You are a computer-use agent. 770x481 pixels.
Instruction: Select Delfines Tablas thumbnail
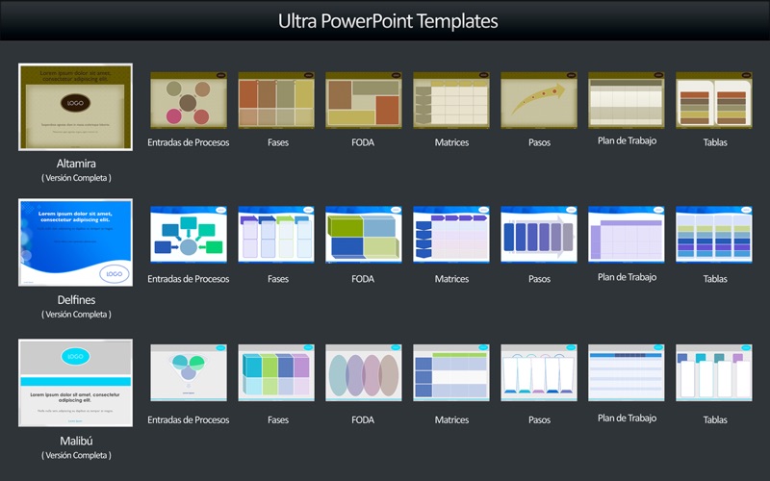[x=714, y=235]
